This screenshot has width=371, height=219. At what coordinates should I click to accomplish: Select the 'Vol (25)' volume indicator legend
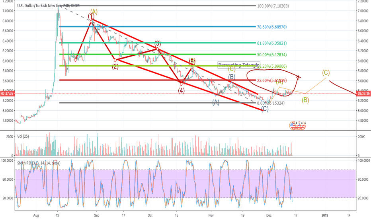tap(23, 136)
